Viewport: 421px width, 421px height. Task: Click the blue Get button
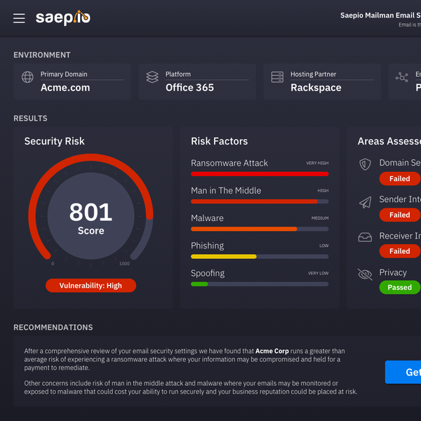coord(403,372)
